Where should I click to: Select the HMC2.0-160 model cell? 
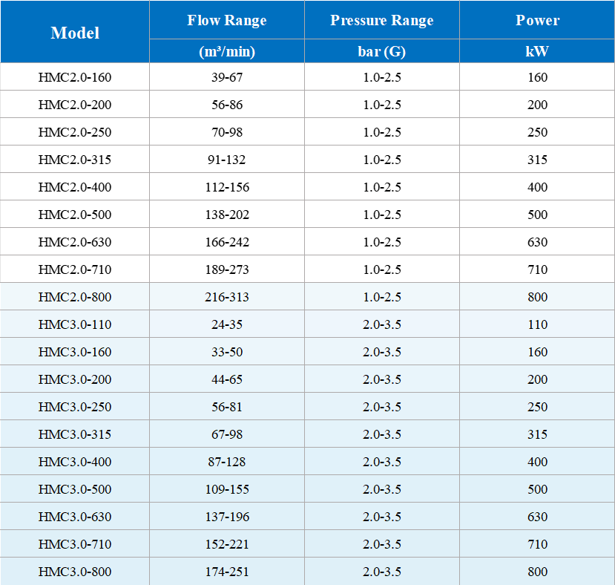(75, 77)
